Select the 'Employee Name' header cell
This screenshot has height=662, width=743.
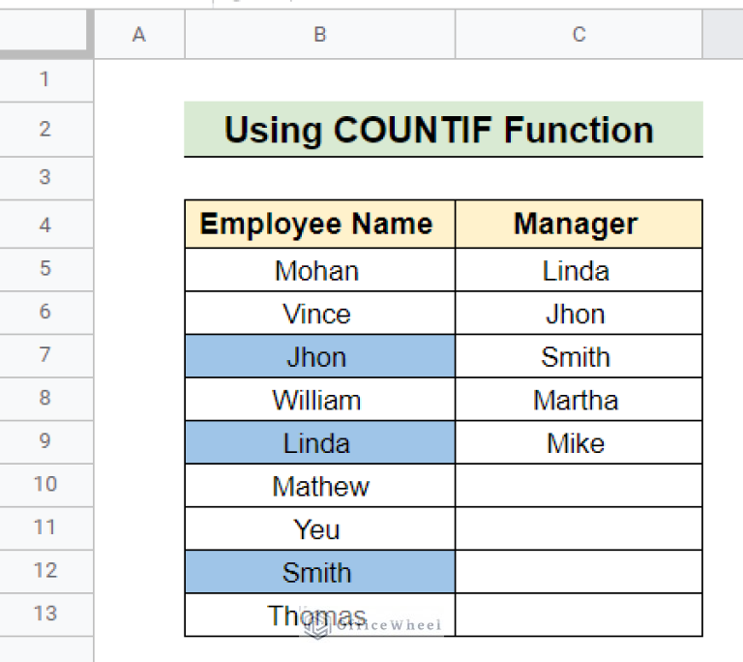coord(320,225)
